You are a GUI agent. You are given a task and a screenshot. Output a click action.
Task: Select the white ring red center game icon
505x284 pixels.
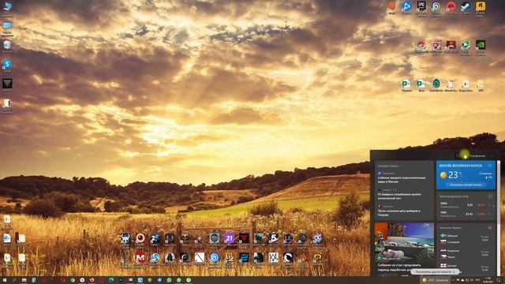click(x=140, y=238)
